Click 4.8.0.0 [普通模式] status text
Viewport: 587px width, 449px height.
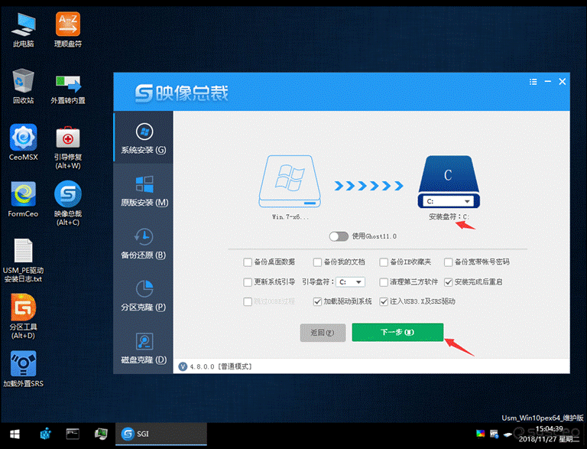click(x=221, y=366)
